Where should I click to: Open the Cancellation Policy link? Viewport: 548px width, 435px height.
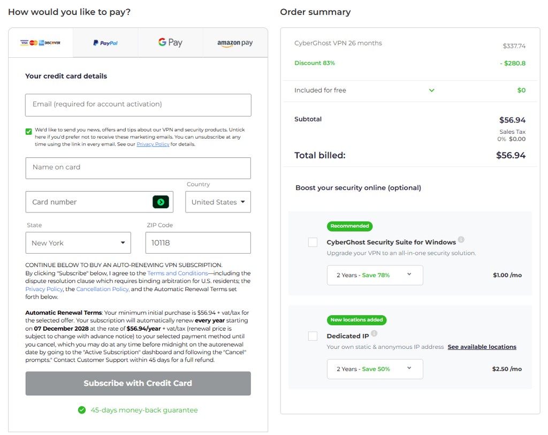(103, 289)
